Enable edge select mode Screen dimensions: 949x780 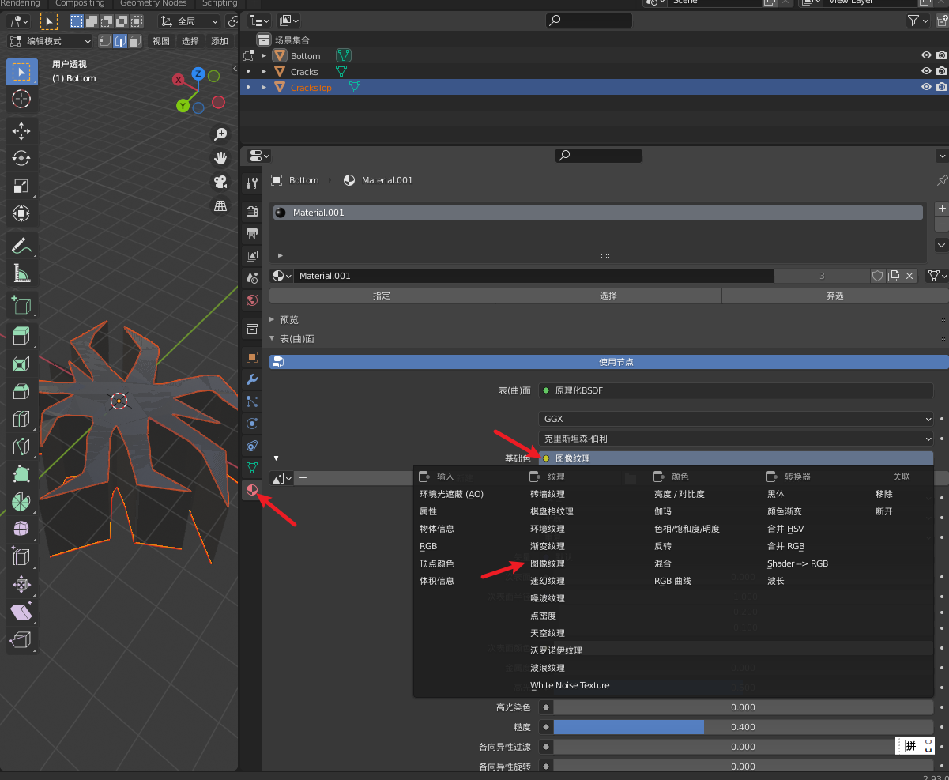click(120, 41)
